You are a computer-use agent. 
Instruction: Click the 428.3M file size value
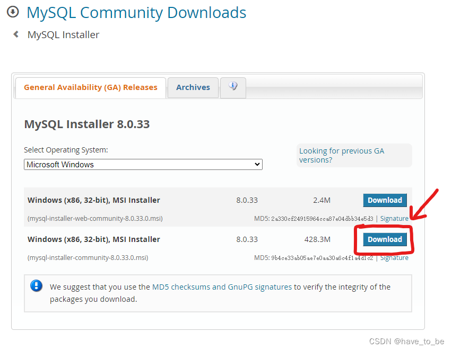click(x=317, y=239)
